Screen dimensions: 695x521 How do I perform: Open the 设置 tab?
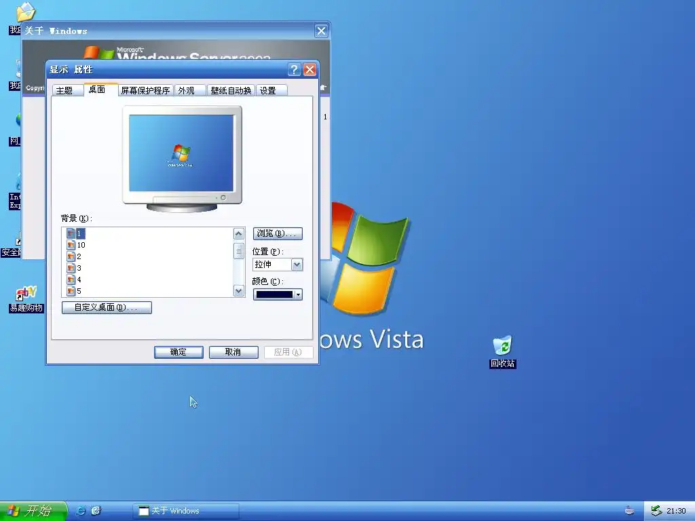click(271, 90)
